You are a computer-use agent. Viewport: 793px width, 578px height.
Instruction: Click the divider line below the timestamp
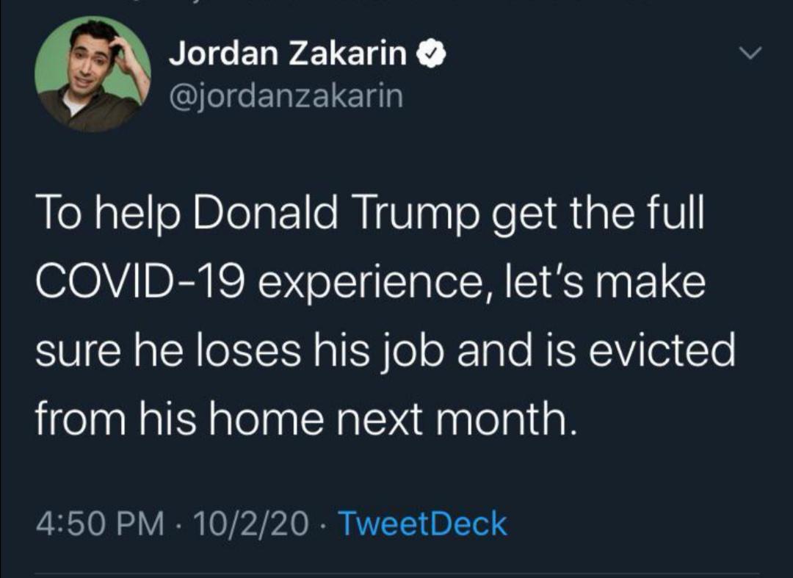pos(396,574)
